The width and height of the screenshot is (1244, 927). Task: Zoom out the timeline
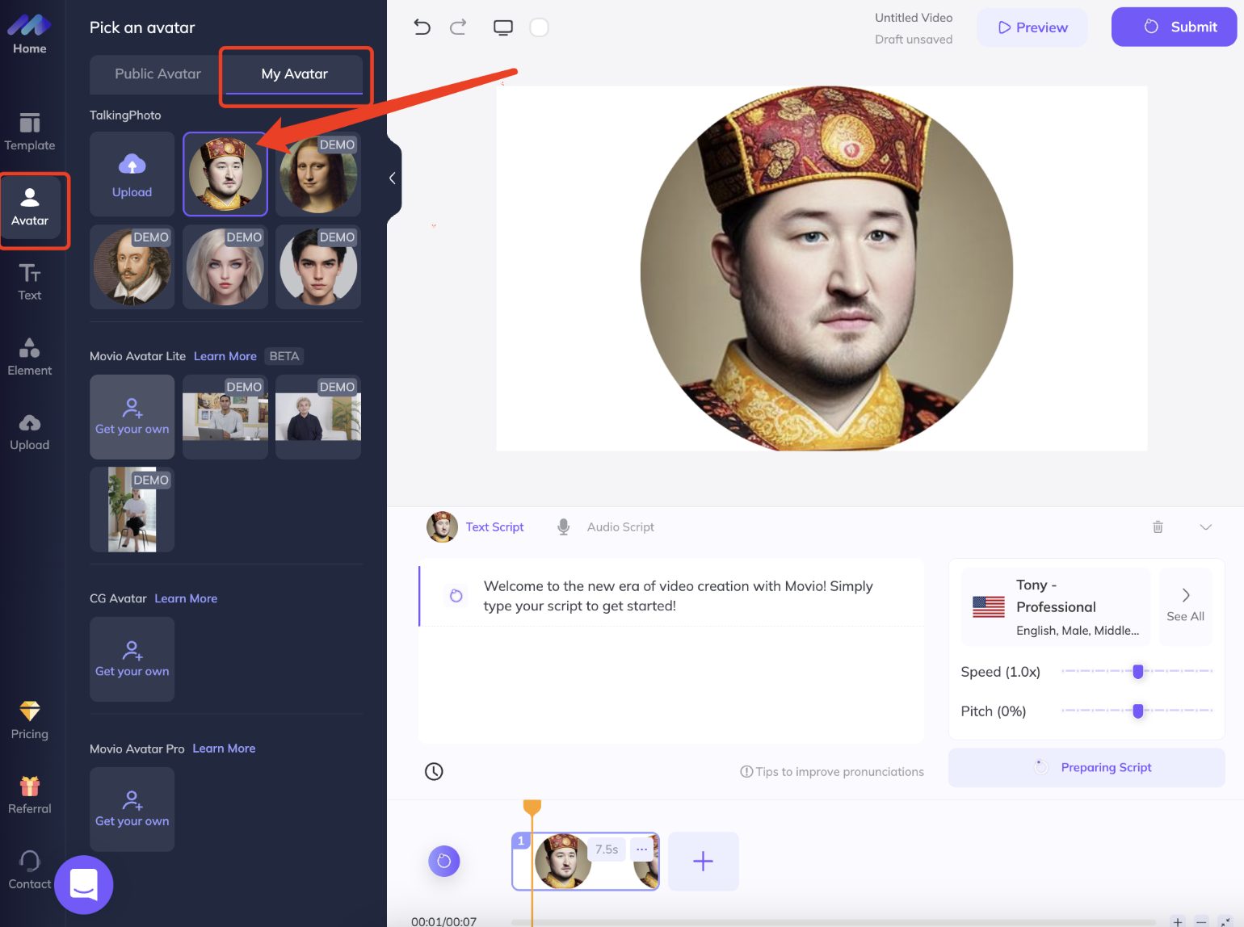(x=1201, y=921)
